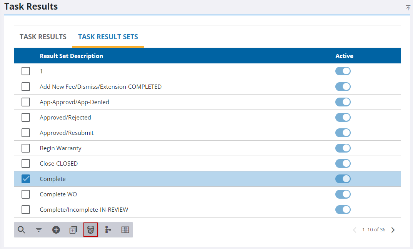
Task: Click the "Complete WO" description text
Action: point(58,194)
